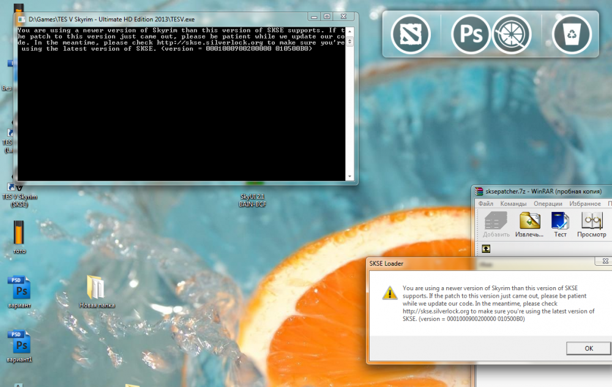Open the Файл menu in WinRAR

click(x=486, y=203)
